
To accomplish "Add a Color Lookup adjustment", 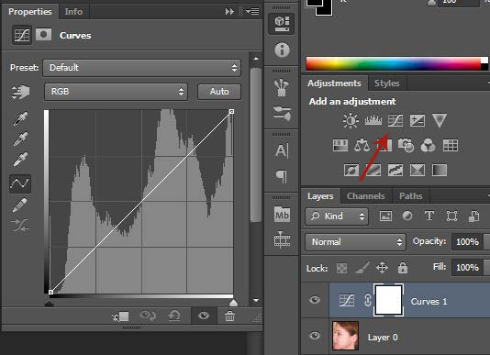I will point(451,145).
